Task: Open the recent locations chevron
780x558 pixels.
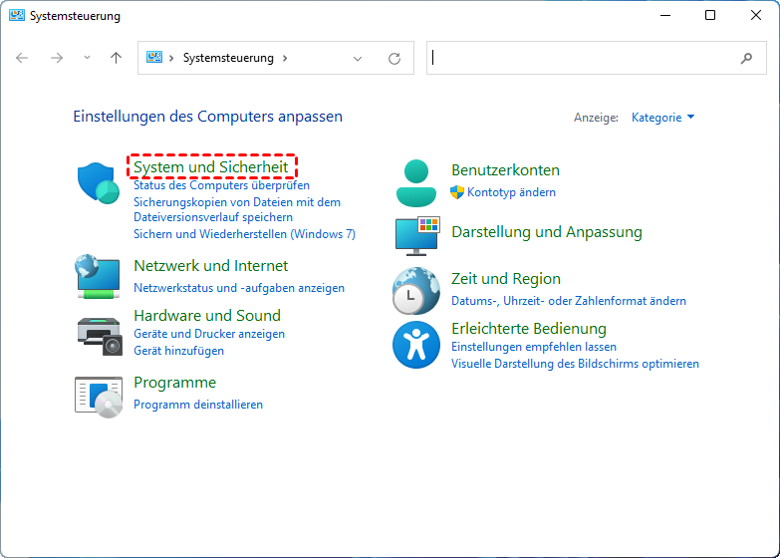Action: 87,58
